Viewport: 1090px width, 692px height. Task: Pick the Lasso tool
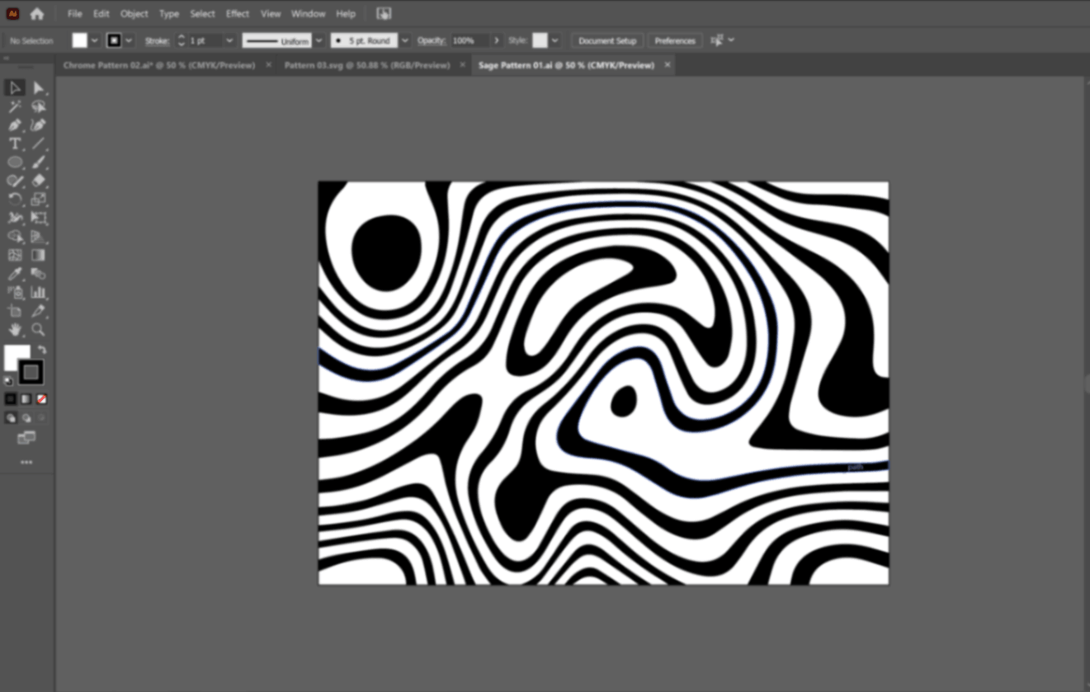38,106
